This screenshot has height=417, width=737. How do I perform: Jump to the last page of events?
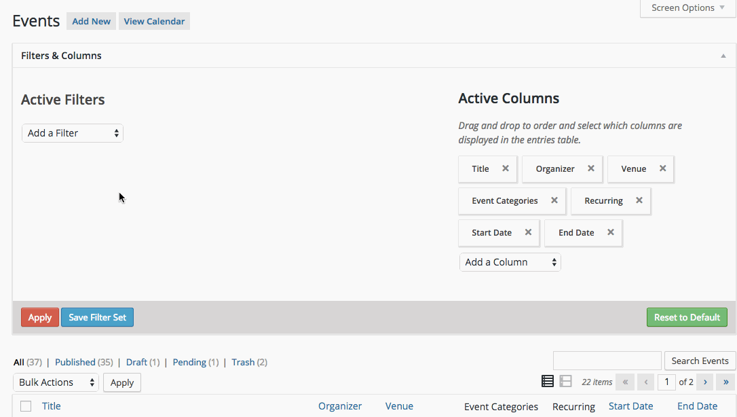(x=725, y=382)
